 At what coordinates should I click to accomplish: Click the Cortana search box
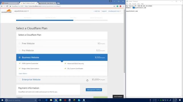pos(21,100)
